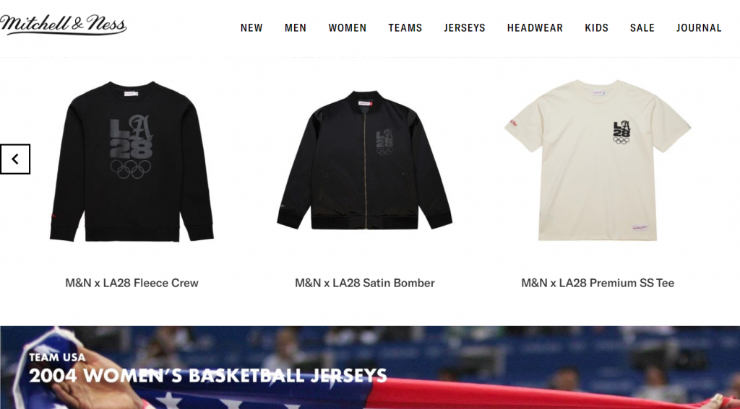740x409 pixels.
Task: Click the Team USA flag banner photo
Action: coord(370,368)
